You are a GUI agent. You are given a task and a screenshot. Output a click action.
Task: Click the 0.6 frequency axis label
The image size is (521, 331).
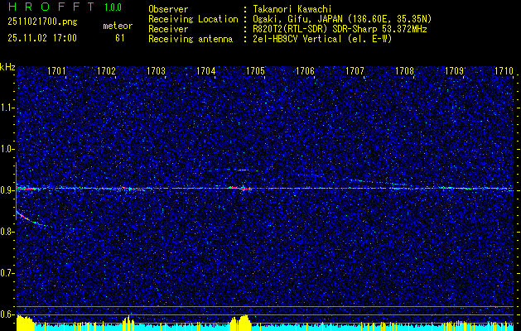[x=7, y=314]
